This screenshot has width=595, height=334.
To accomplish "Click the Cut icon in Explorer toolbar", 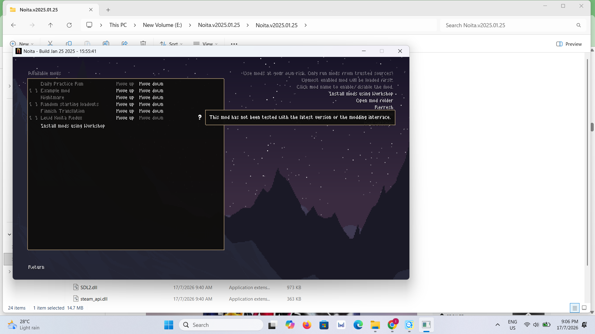I will (50, 44).
